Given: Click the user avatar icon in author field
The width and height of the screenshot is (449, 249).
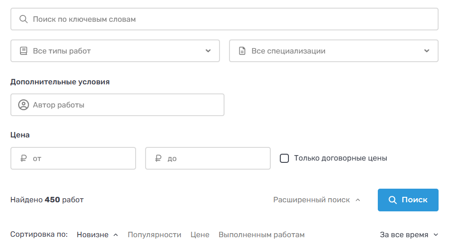Looking at the screenshot, I should point(24,105).
